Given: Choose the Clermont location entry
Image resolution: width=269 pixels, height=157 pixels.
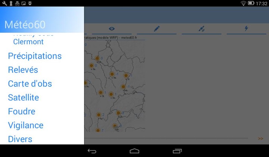Looking at the screenshot, I should click(28, 42).
